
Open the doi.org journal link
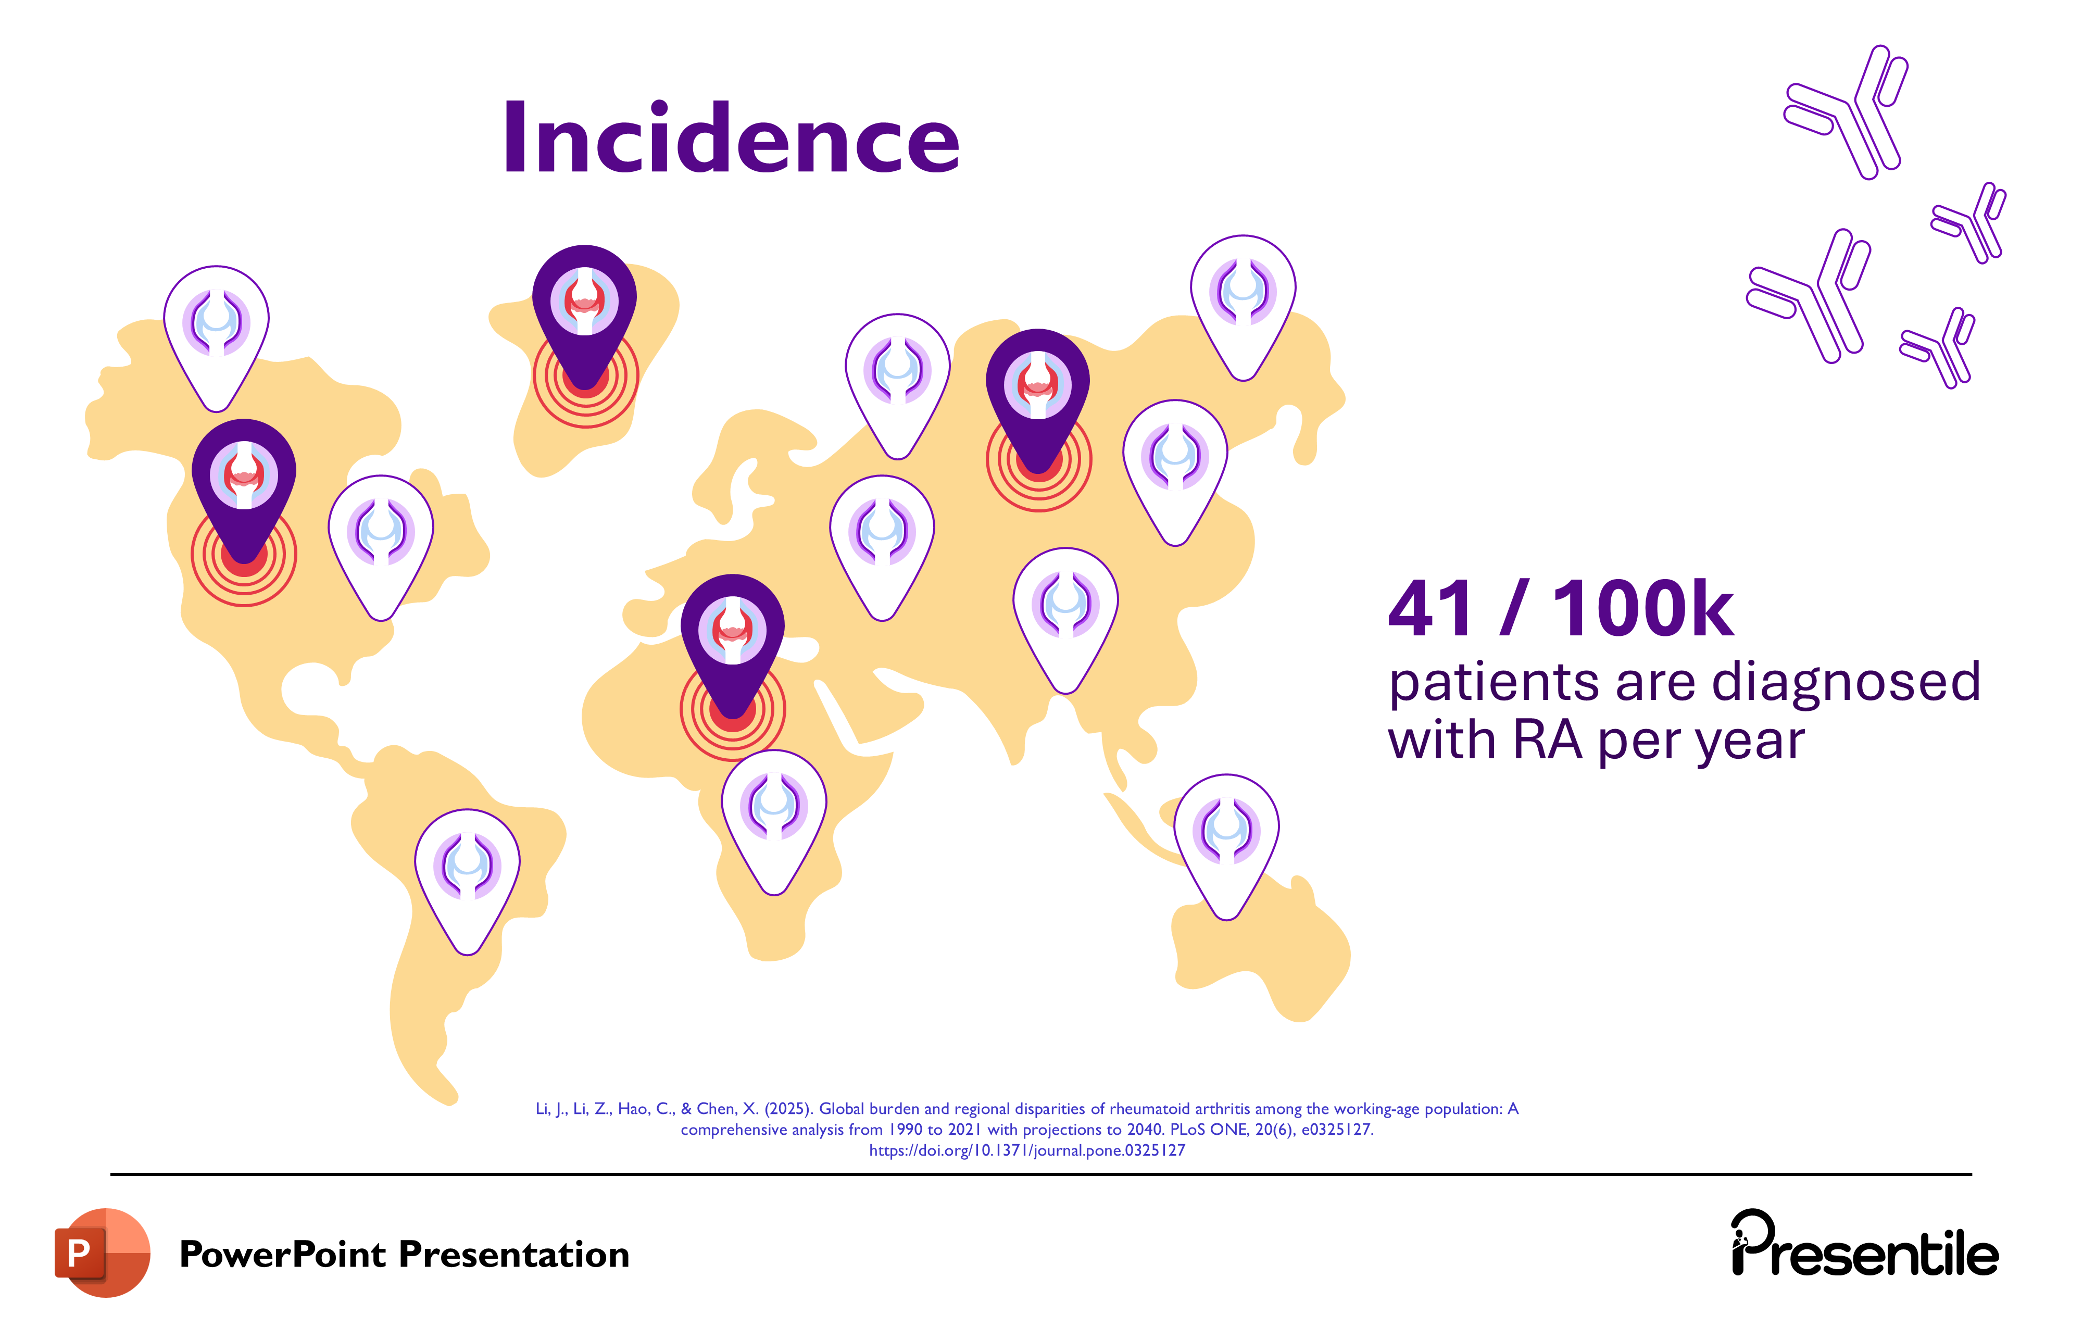pyautogui.click(x=1027, y=1150)
